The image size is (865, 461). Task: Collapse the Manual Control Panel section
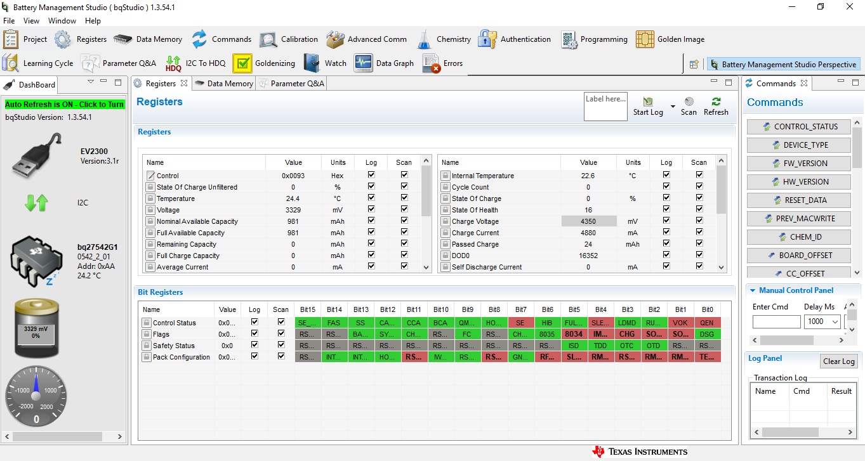(753, 290)
